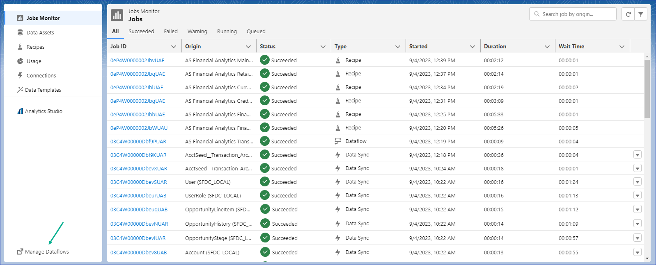Click the Data Templates wand icon
The height and width of the screenshot is (265, 656).
(20, 90)
